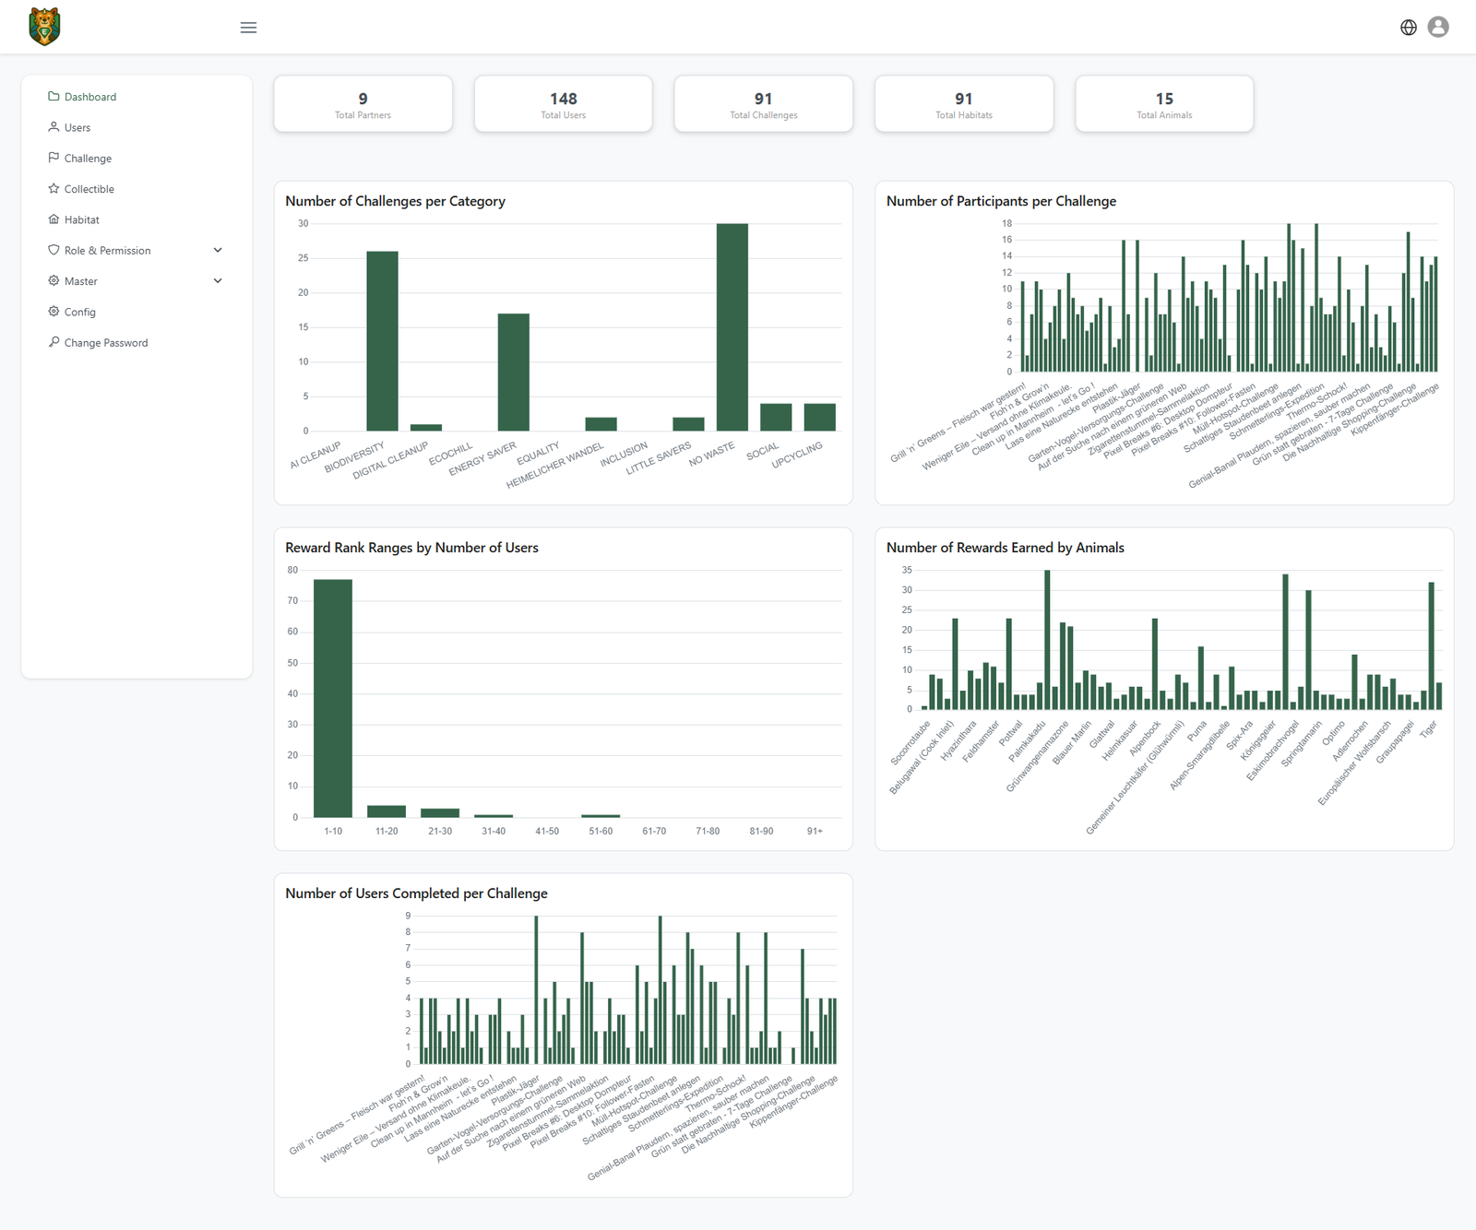Select Change Password link
Screen dimensions: 1476x1230
pos(106,343)
